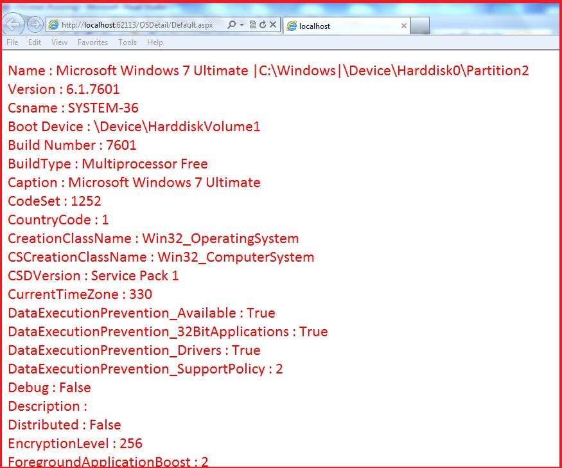This screenshot has width=562, height=468.
Task: Click the CountryCode : 1 text
Action: pyautogui.click(x=58, y=220)
